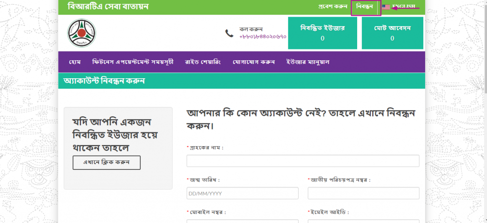The width and height of the screenshot is (487, 223).
Task: Switch language to ENGLISH
Action: (404, 7)
